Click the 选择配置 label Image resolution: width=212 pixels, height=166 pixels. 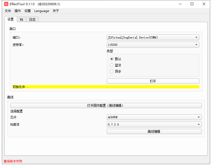(16, 111)
